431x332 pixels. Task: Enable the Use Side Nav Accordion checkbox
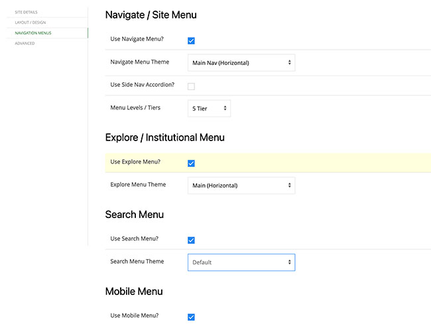tap(191, 86)
